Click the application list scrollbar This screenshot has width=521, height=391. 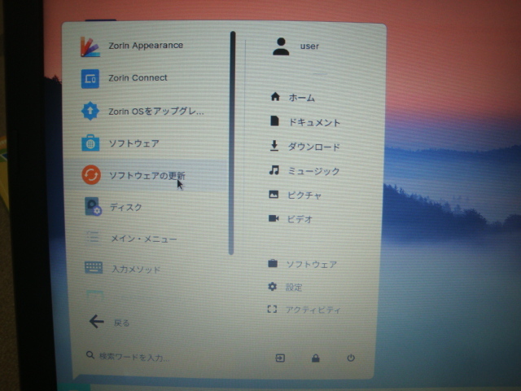pos(232,143)
